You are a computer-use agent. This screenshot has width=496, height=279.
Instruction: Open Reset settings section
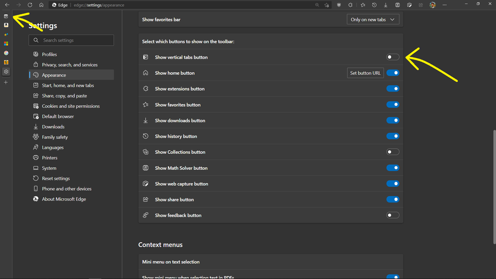[x=71, y=178]
